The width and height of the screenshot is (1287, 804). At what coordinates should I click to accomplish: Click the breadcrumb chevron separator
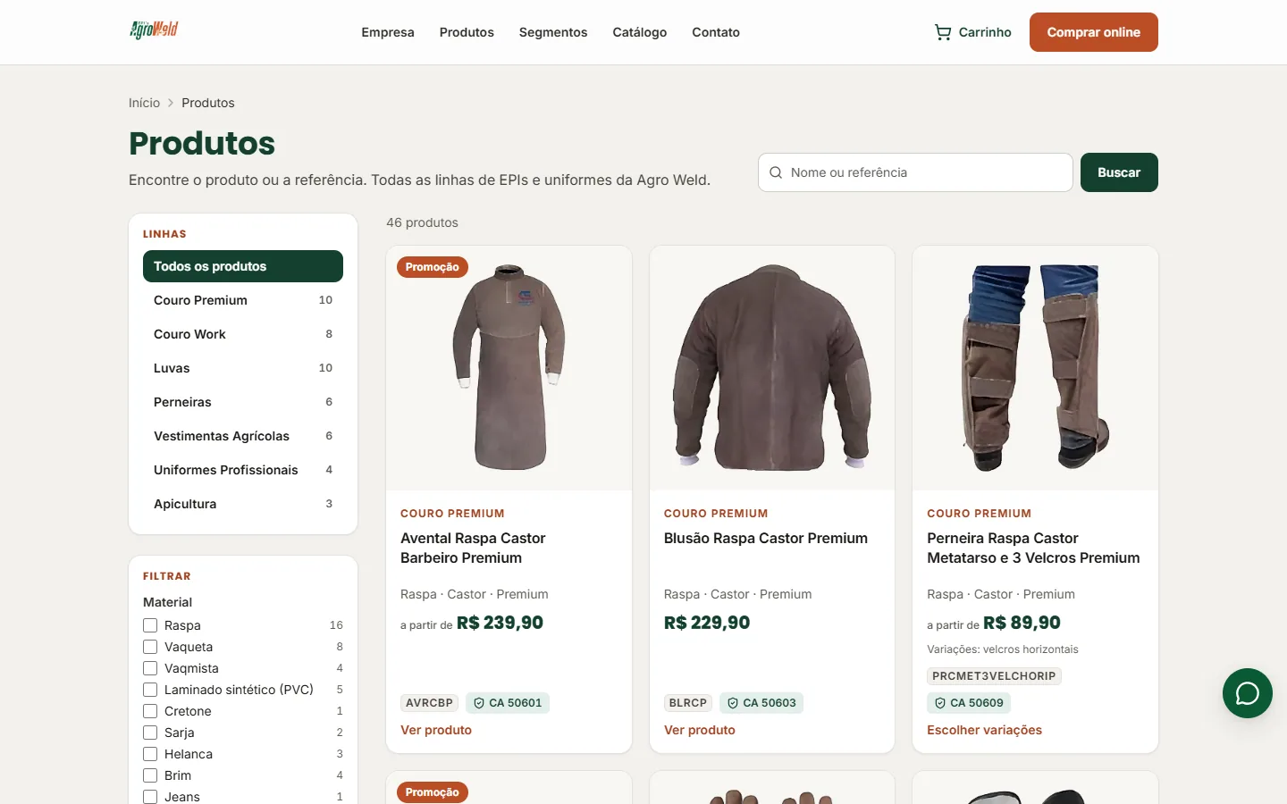171,103
